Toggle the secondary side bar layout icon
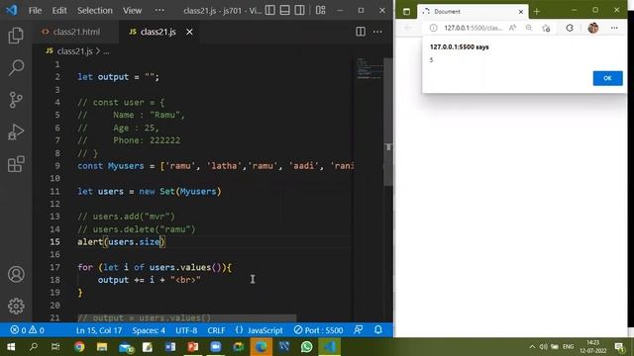Image resolution: width=634 pixels, height=356 pixels. pos(299,10)
